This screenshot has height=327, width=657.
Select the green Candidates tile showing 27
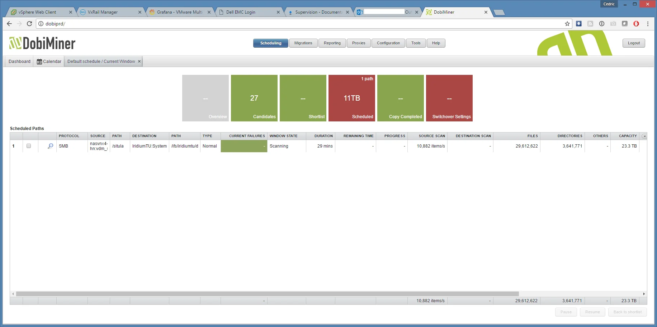[x=254, y=98]
